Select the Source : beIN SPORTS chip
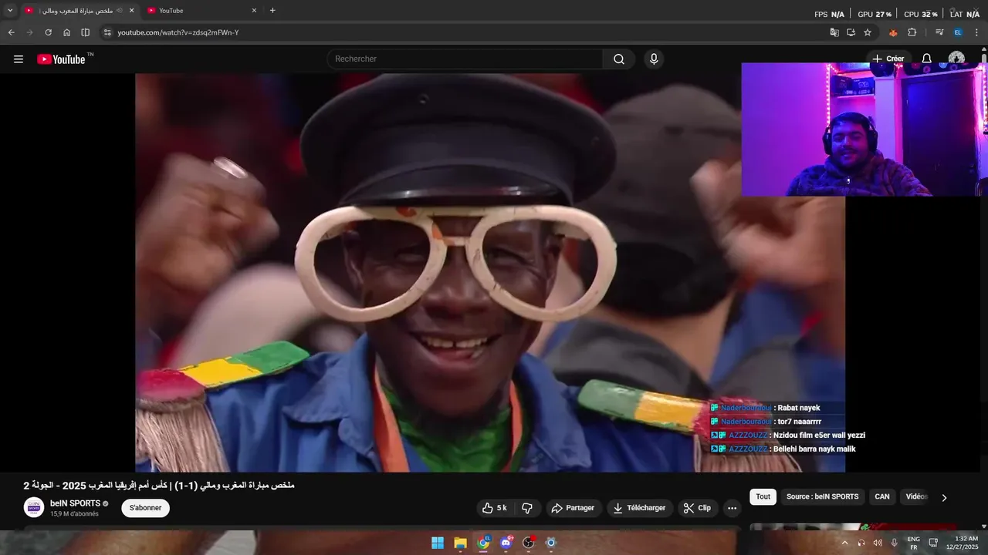Screen dimensions: 988x555 tap(823, 497)
